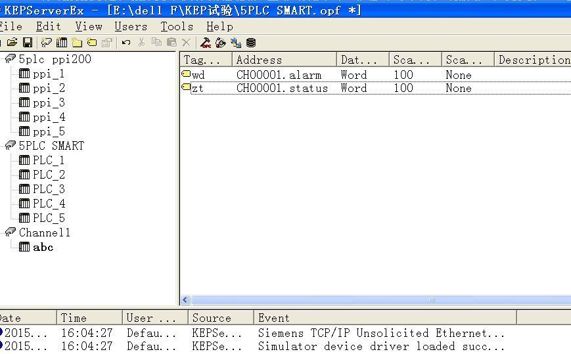Click the ppi_1 device icon
This screenshot has height=354, width=571.
[24, 74]
